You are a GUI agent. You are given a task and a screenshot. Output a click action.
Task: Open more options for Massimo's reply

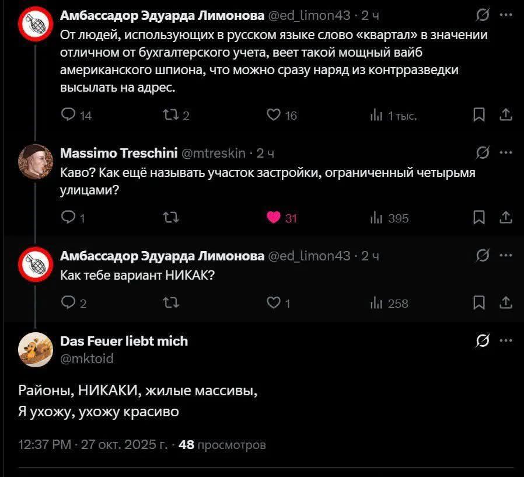click(x=505, y=152)
